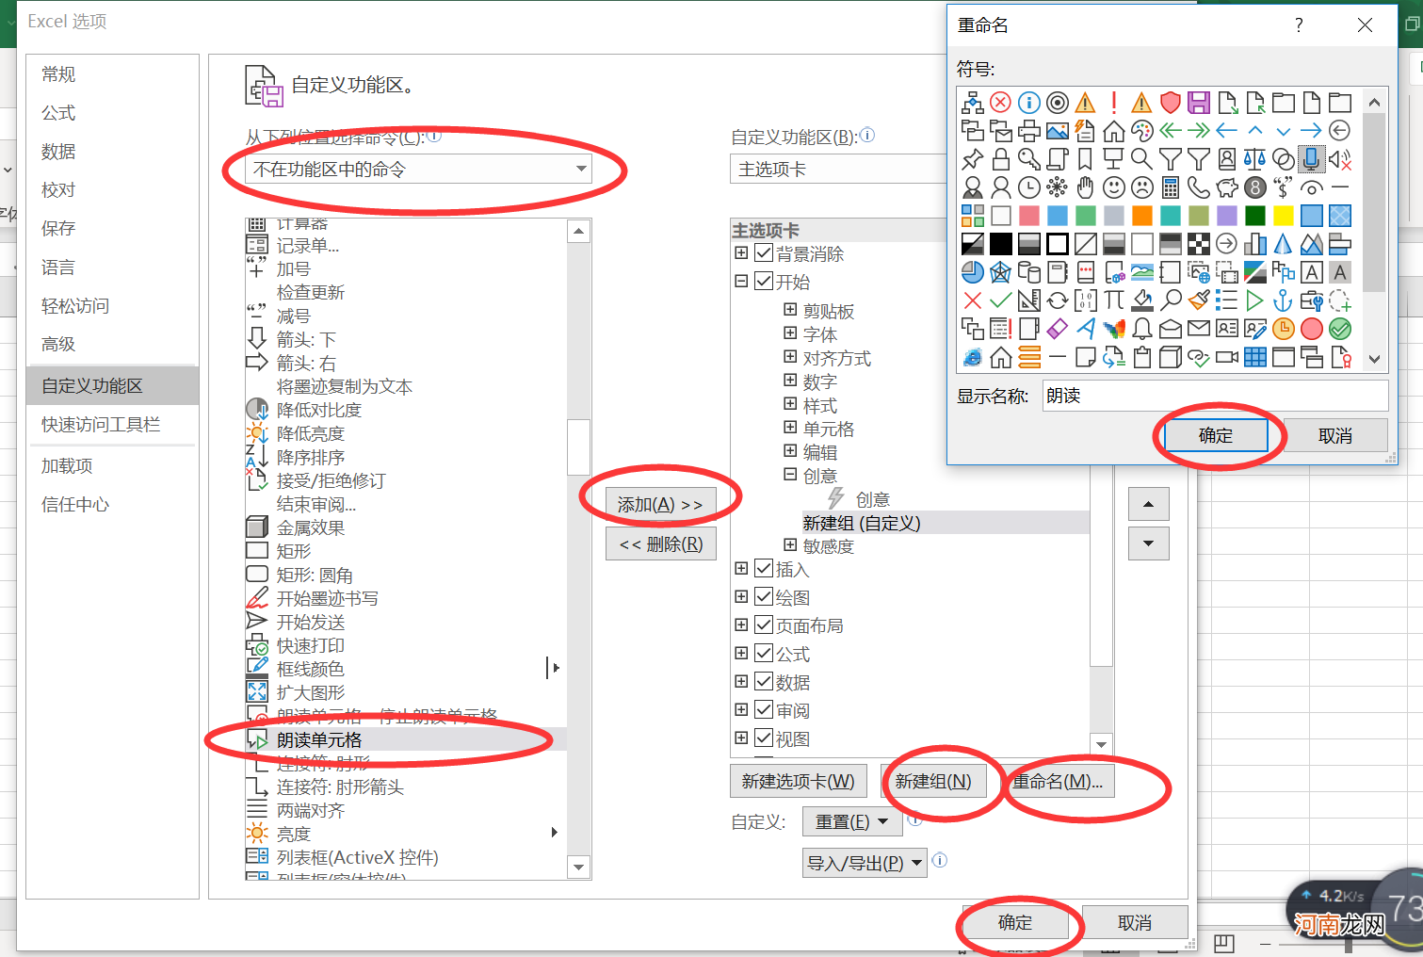
Task: Pick the orange color square symbol
Action: (x=1141, y=216)
